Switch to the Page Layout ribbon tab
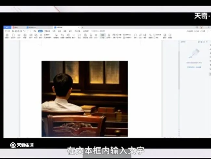 click(47, 31)
